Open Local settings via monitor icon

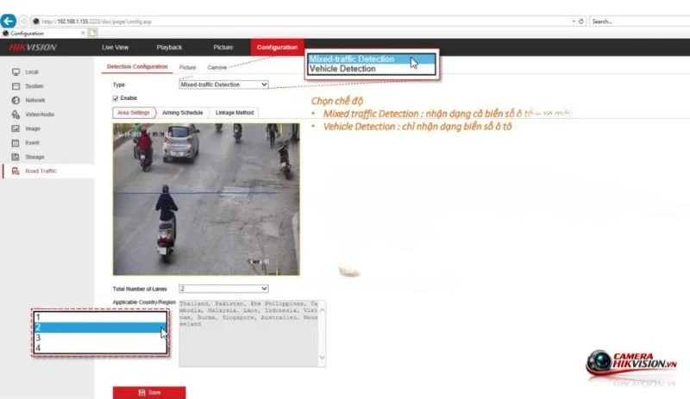click(16, 72)
